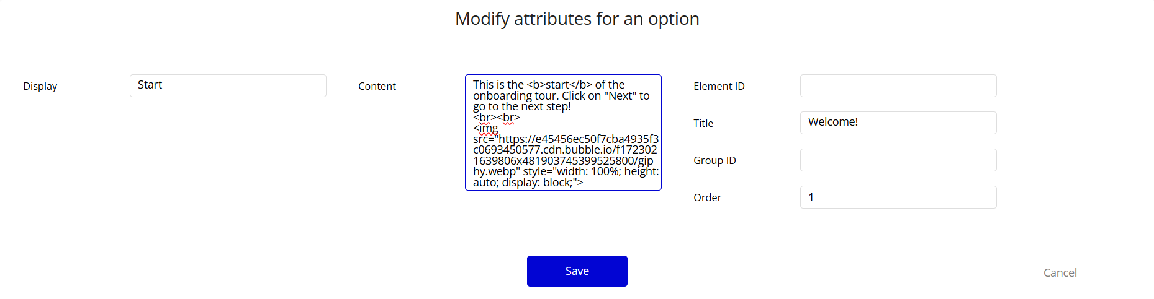This screenshot has height=299, width=1154.
Task: Click the Display input containing Start
Action: [x=228, y=85]
